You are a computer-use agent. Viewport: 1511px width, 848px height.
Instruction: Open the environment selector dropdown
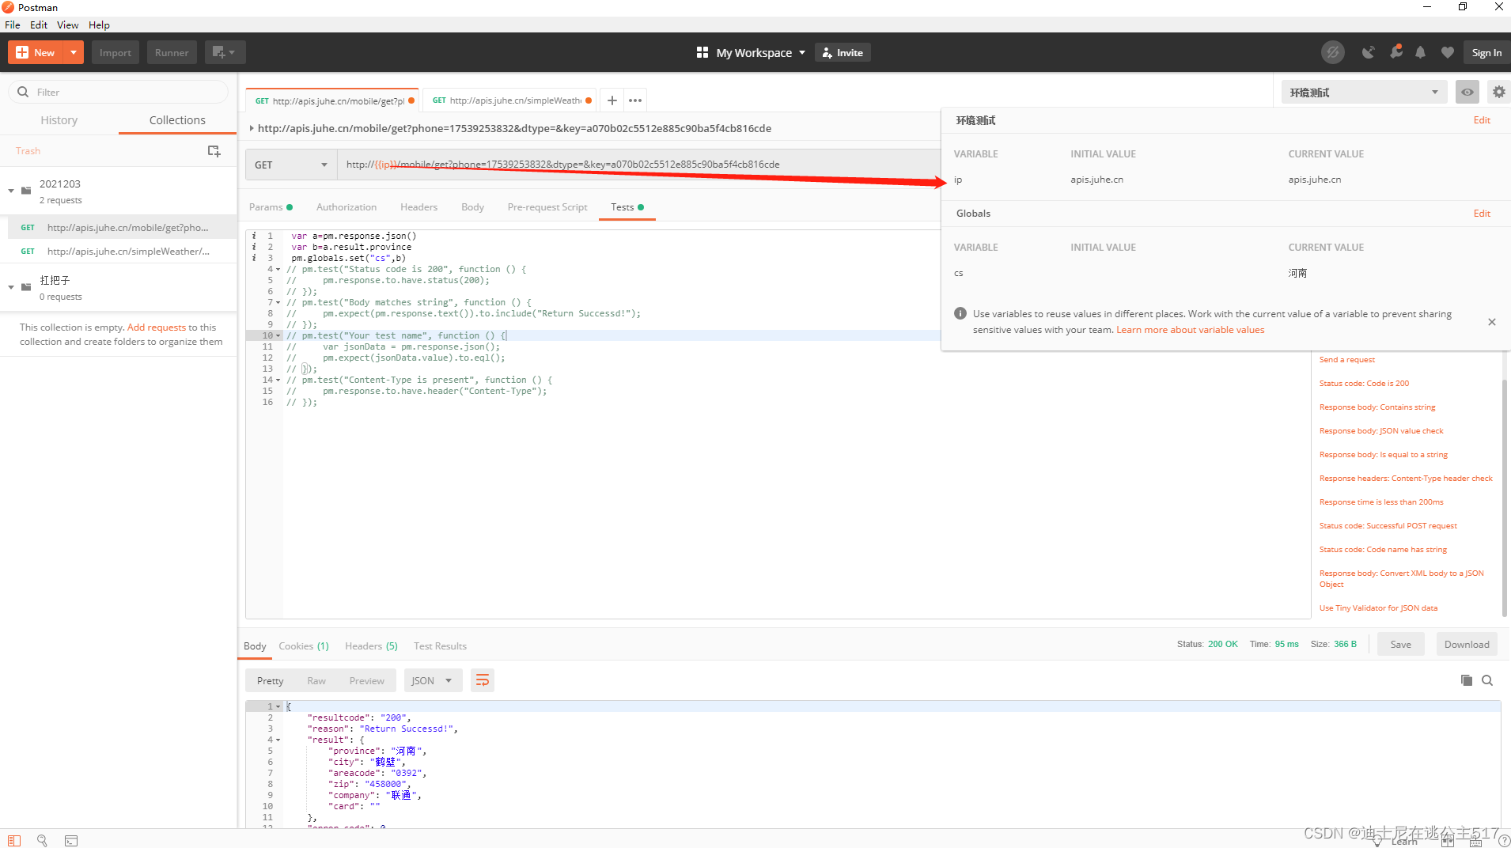(1364, 92)
